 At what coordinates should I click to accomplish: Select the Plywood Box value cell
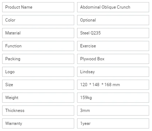[x=113, y=59]
